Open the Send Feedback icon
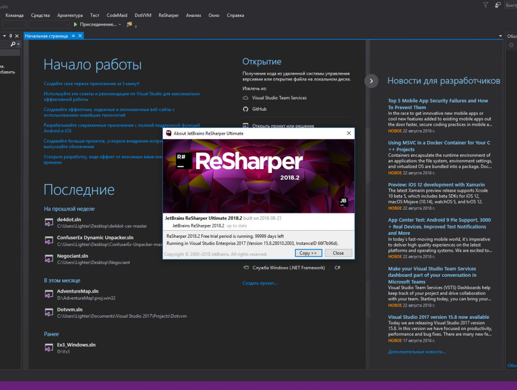 (x=498, y=5)
